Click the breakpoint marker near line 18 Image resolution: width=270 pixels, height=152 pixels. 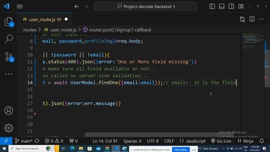35,114
